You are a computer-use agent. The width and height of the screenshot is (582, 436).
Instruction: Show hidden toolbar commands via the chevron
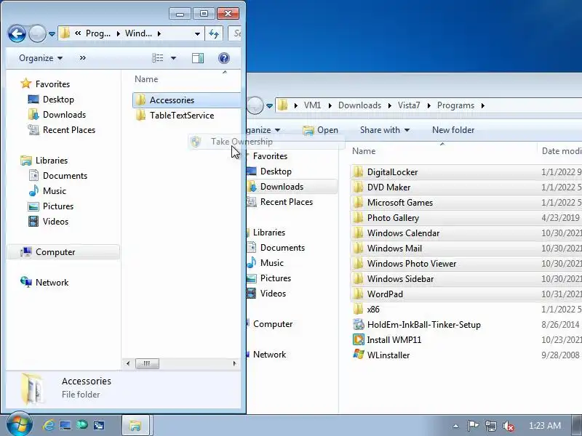pyautogui.click(x=83, y=58)
